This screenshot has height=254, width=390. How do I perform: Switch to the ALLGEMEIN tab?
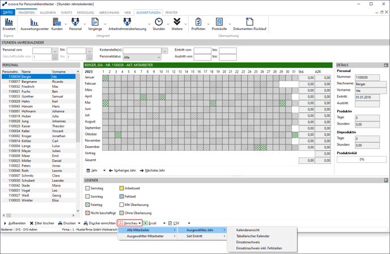tap(48, 12)
